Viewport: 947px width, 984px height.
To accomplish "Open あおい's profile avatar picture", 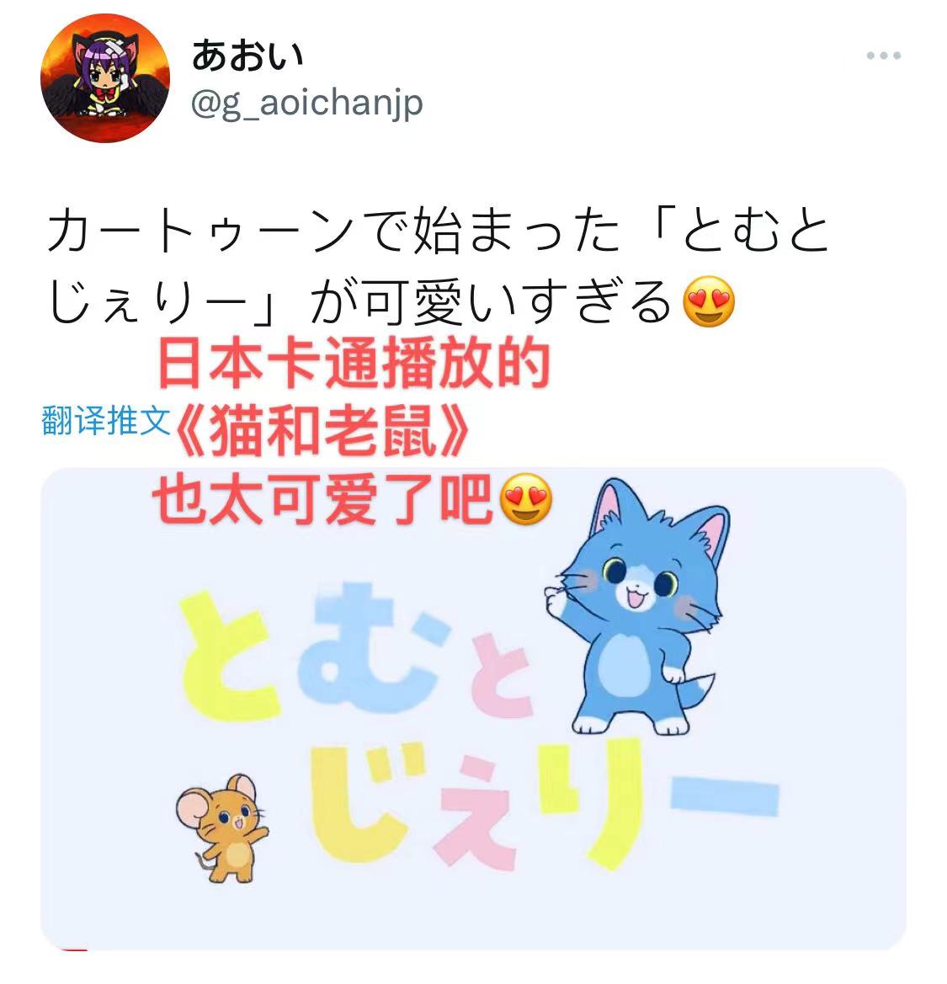I will [x=105, y=78].
